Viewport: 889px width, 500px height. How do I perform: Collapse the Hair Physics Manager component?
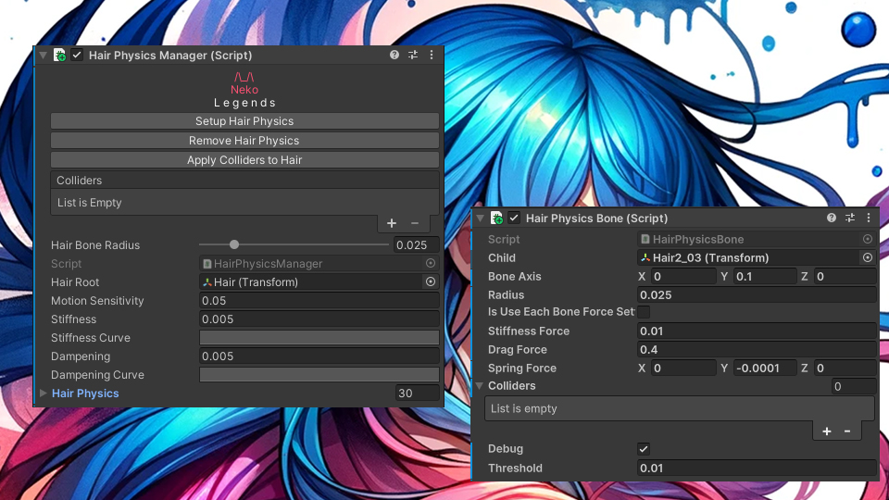coord(43,56)
